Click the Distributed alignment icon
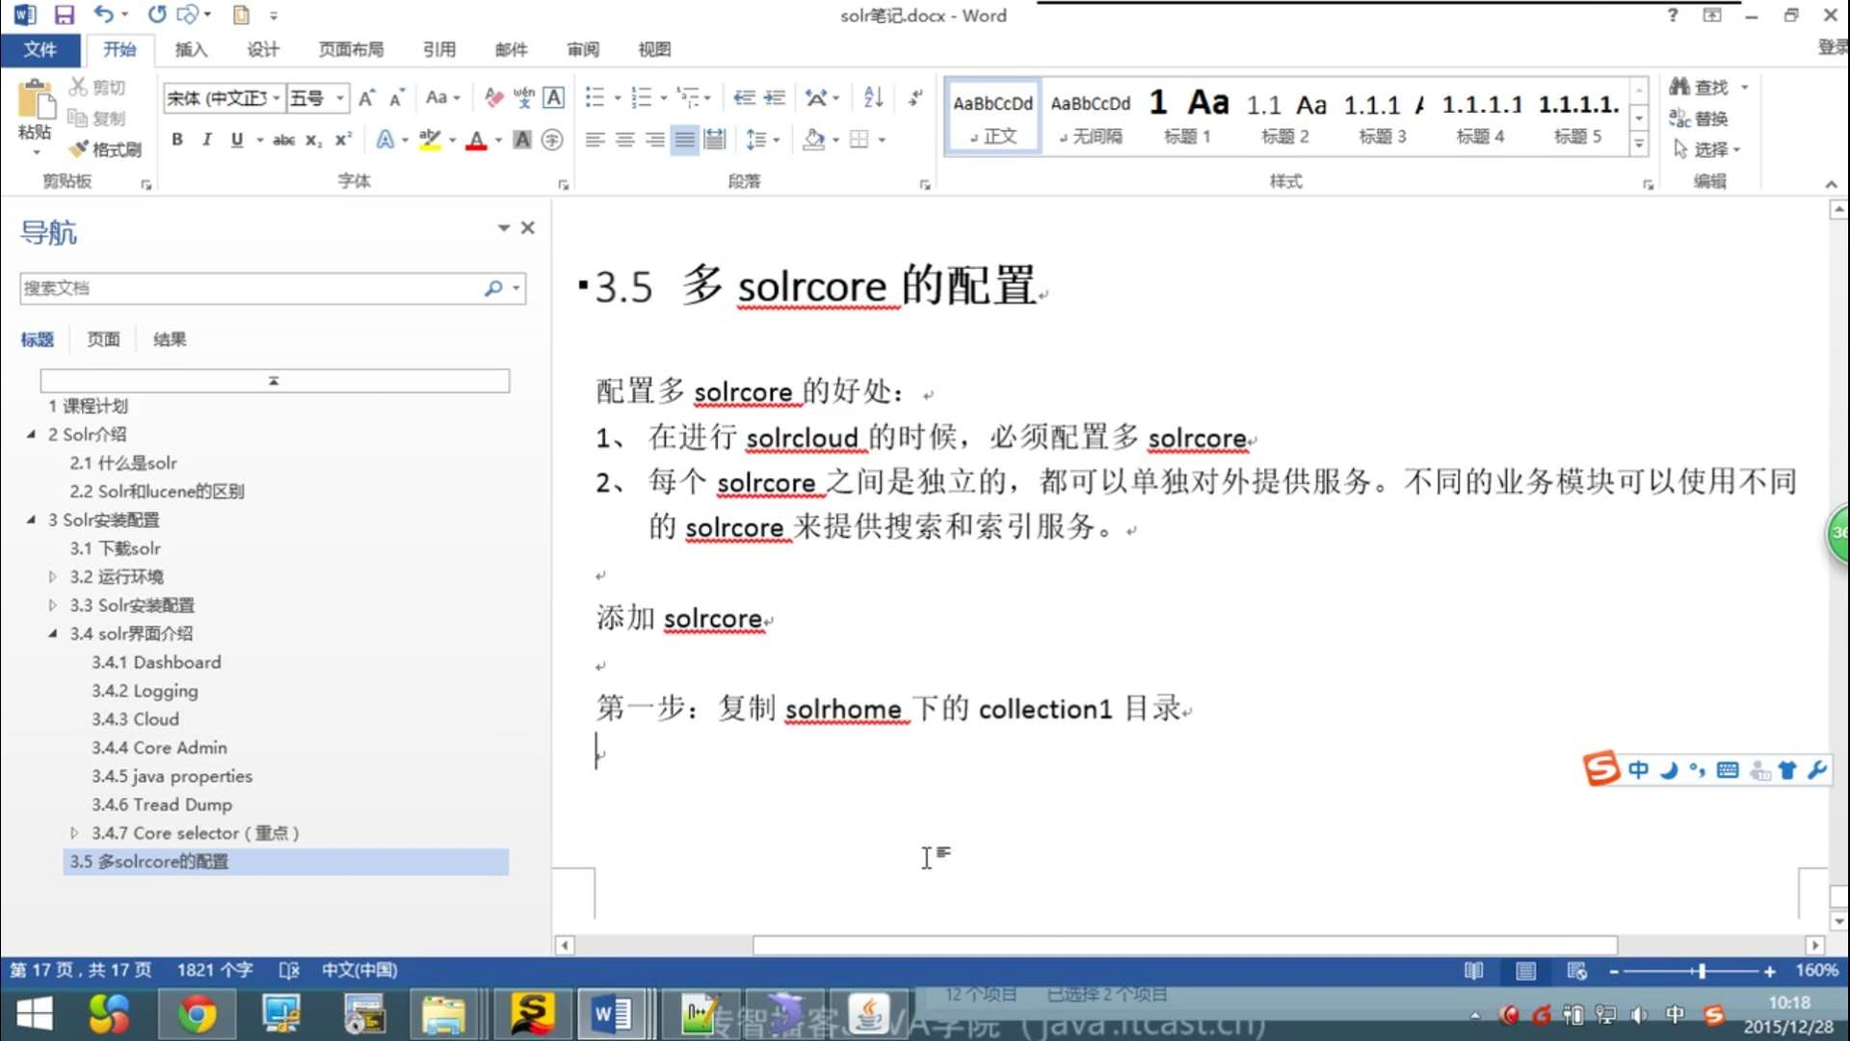The height and width of the screenshot is (1041, 1850). pyautogui.click(x=715, y=140)
